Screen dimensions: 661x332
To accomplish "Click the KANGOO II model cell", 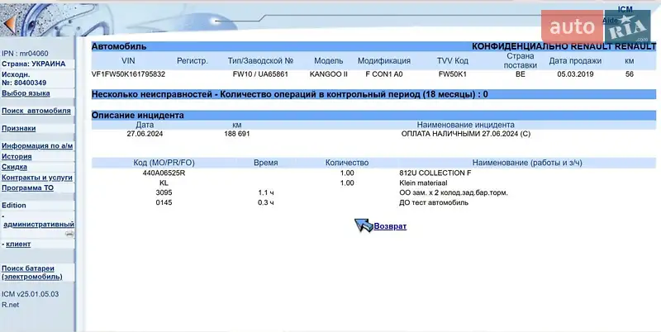I will tap(328, 74).
